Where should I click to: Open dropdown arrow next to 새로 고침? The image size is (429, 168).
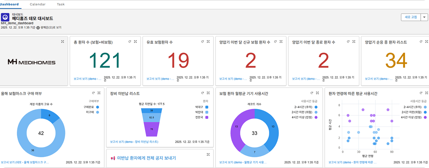pyautogui.click(x=424, y=17)
